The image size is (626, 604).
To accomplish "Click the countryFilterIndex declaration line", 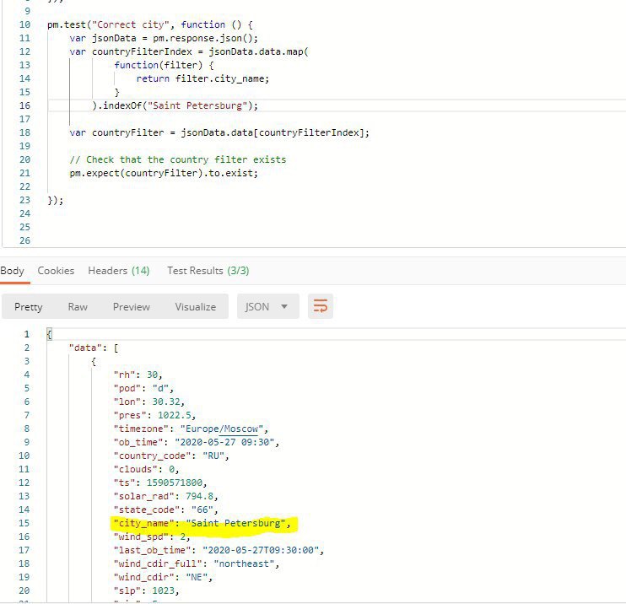I will [x=189, y=52].
